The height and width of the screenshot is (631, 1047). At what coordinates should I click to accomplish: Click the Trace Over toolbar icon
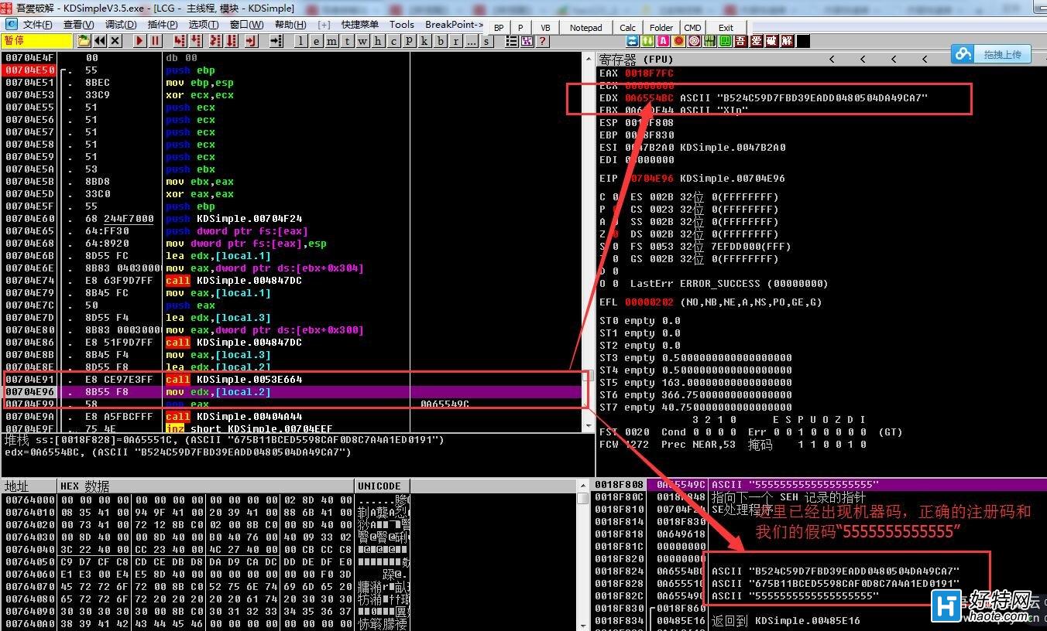point(232,41)
